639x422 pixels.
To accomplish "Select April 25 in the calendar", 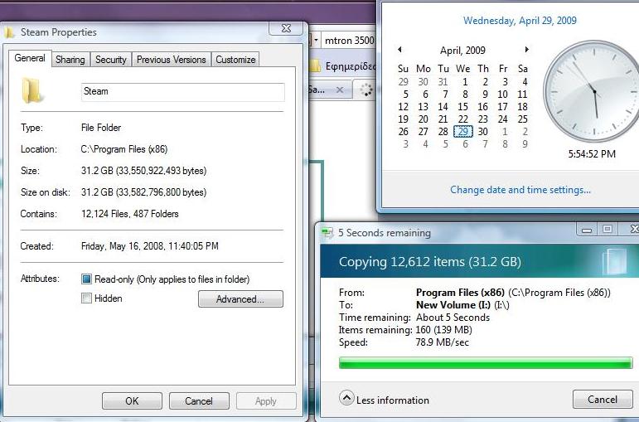I will (522, 119).
